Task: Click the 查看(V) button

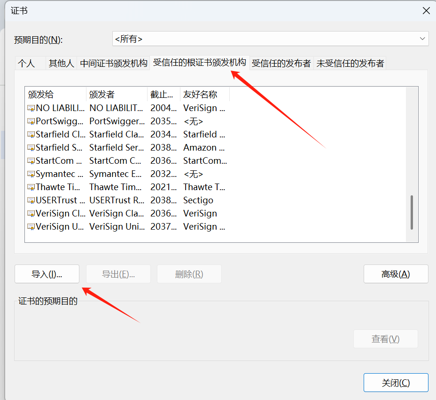Action: click(385, 339)
